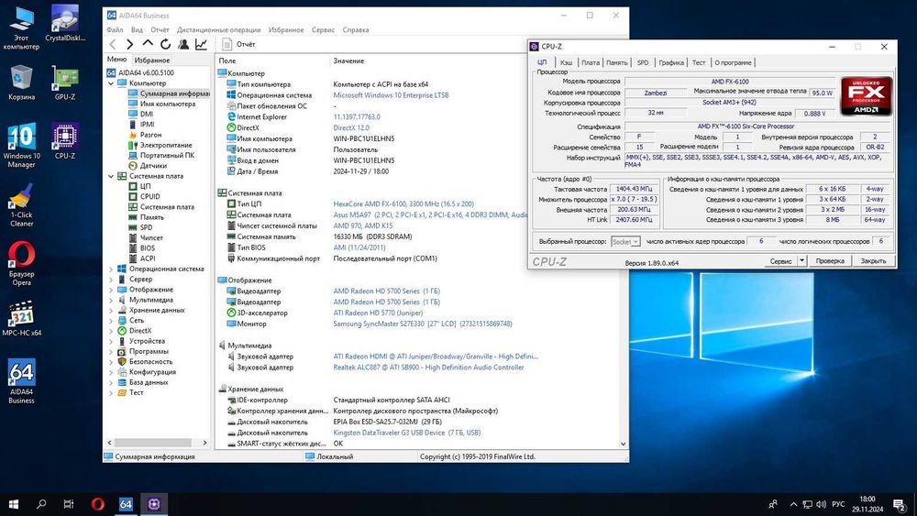Open the GPU-Z desktop icon
This screenshot has width=917, height=516.
tap(65, 82)
